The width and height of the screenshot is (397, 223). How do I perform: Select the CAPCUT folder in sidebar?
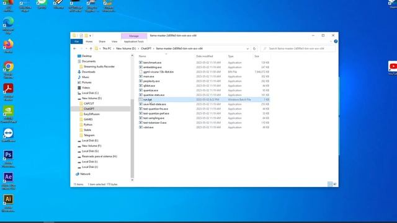point(89,103)
